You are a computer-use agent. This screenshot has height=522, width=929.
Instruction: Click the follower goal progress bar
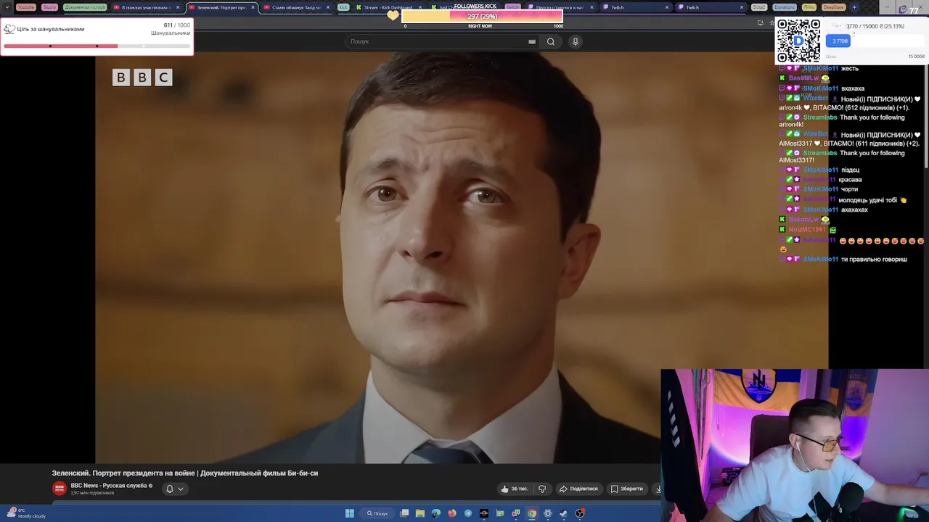97,46
